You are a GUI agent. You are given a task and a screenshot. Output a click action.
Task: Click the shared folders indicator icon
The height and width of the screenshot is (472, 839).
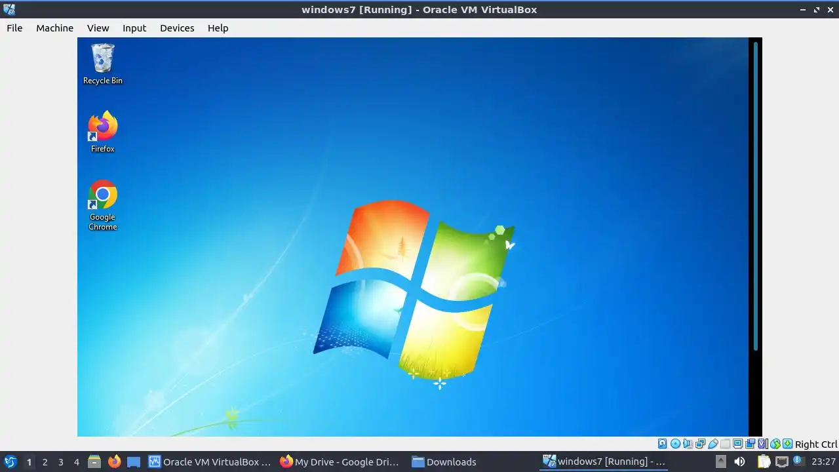click(725, 444)
